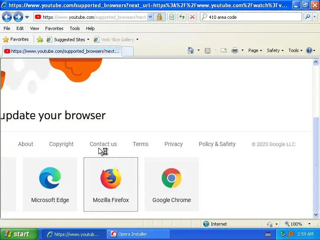Click the 100% zoom level button
Viewport: 320px width, 240px height.
[x=294, y=224]
